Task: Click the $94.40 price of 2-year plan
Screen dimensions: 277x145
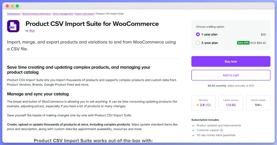Action: tap(261, 43)
